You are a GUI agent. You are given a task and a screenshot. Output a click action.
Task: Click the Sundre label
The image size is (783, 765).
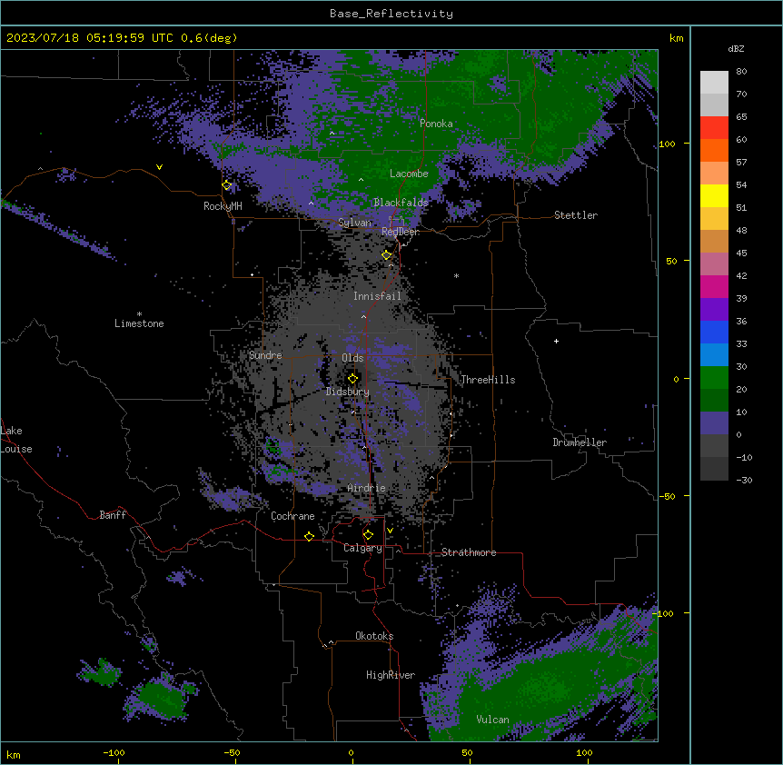(x=265, y=355)
